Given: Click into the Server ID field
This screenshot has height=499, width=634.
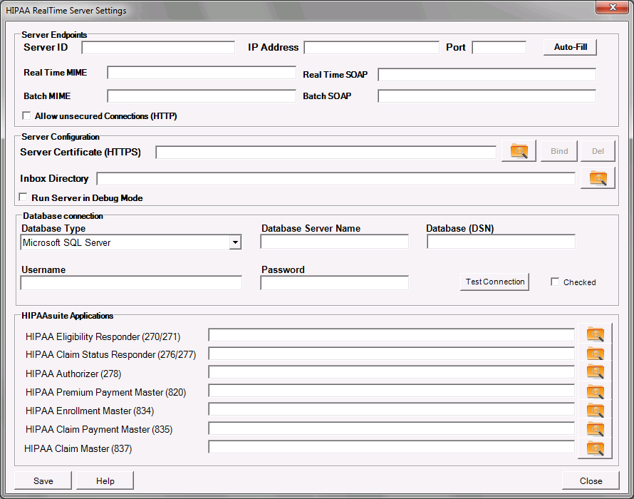Looking at the screenshot, I should (x=158, y=48).
